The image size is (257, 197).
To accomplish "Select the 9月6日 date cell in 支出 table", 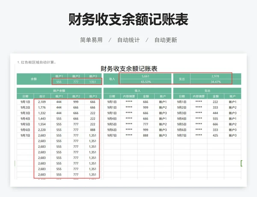I will tap(182, 130).
